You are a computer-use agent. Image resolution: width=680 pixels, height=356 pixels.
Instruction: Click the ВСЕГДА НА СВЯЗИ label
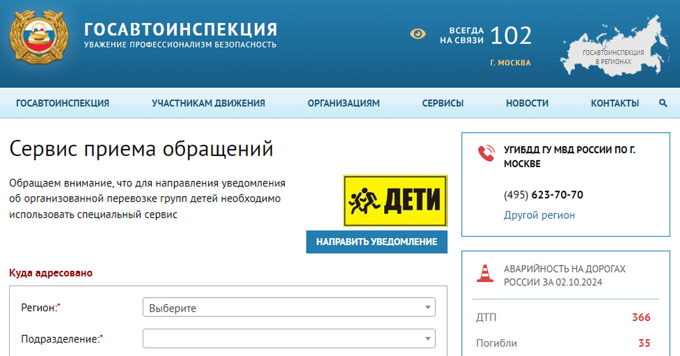(x=462, y=36)
